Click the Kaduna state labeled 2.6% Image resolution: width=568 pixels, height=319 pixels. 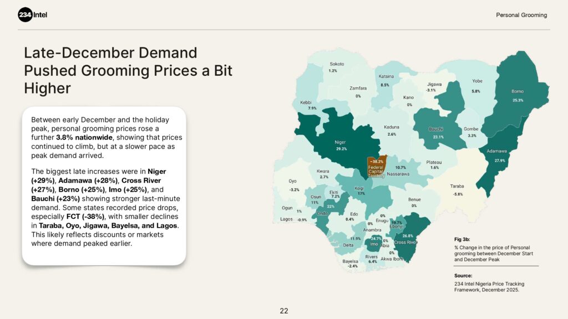(392, 130)
